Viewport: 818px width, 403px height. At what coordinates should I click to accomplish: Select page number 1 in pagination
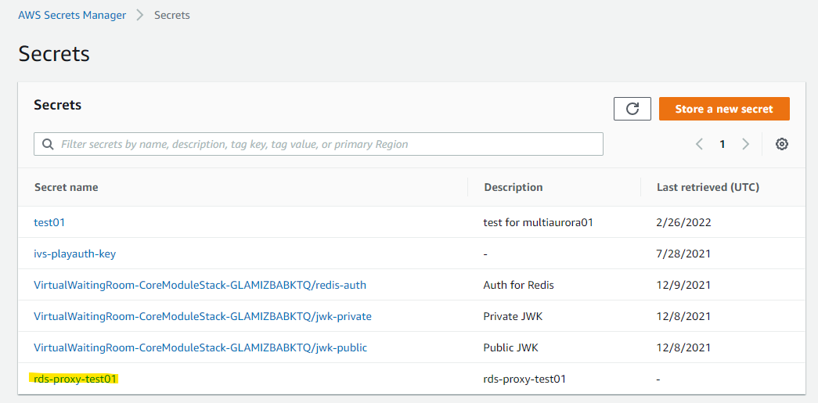pyautogui.click(x=723, y=144)
